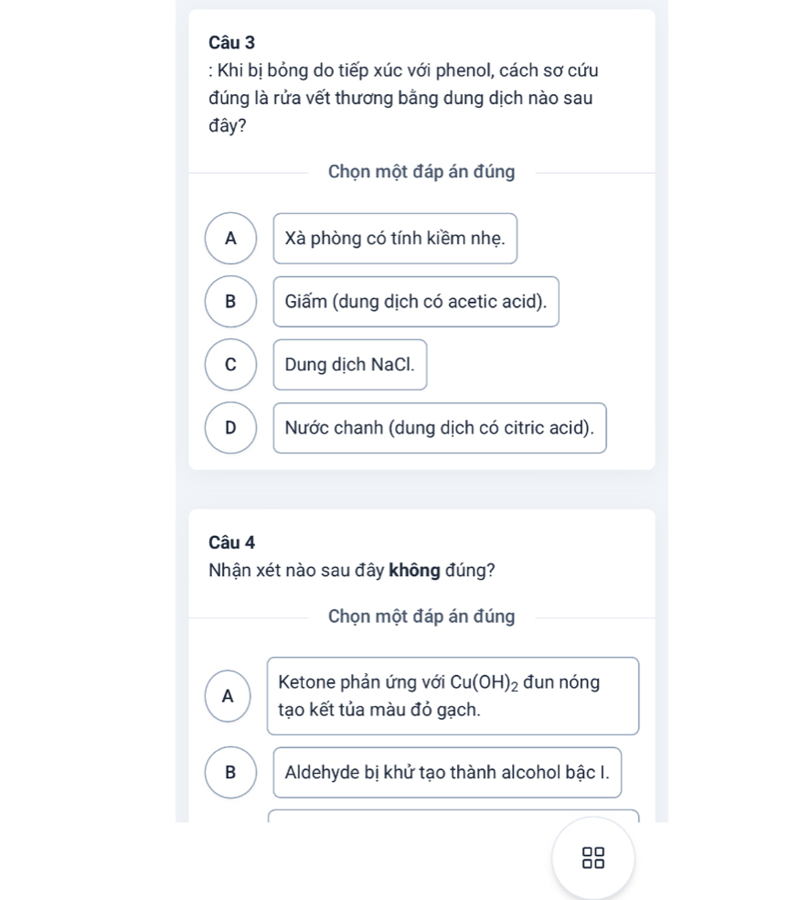The image size is (799, 900).
Task: Choose answer 'Nước chanh (dung dịch có citric acid).'
Action: pos(440,428)
